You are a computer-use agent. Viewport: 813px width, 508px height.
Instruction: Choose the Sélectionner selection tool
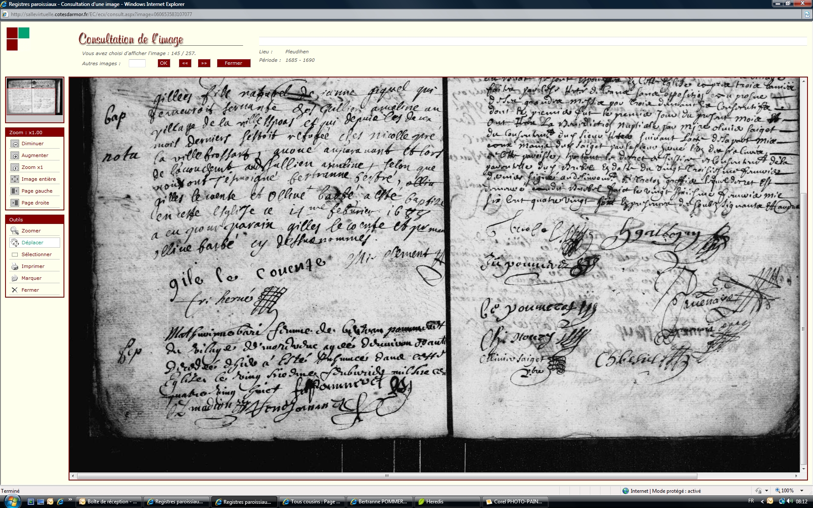click(15, 255)
